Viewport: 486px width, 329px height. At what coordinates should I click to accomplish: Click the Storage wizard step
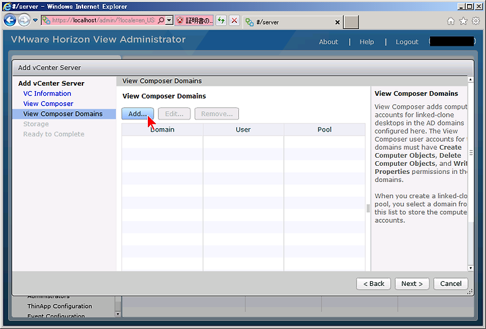tap(36, 124)
